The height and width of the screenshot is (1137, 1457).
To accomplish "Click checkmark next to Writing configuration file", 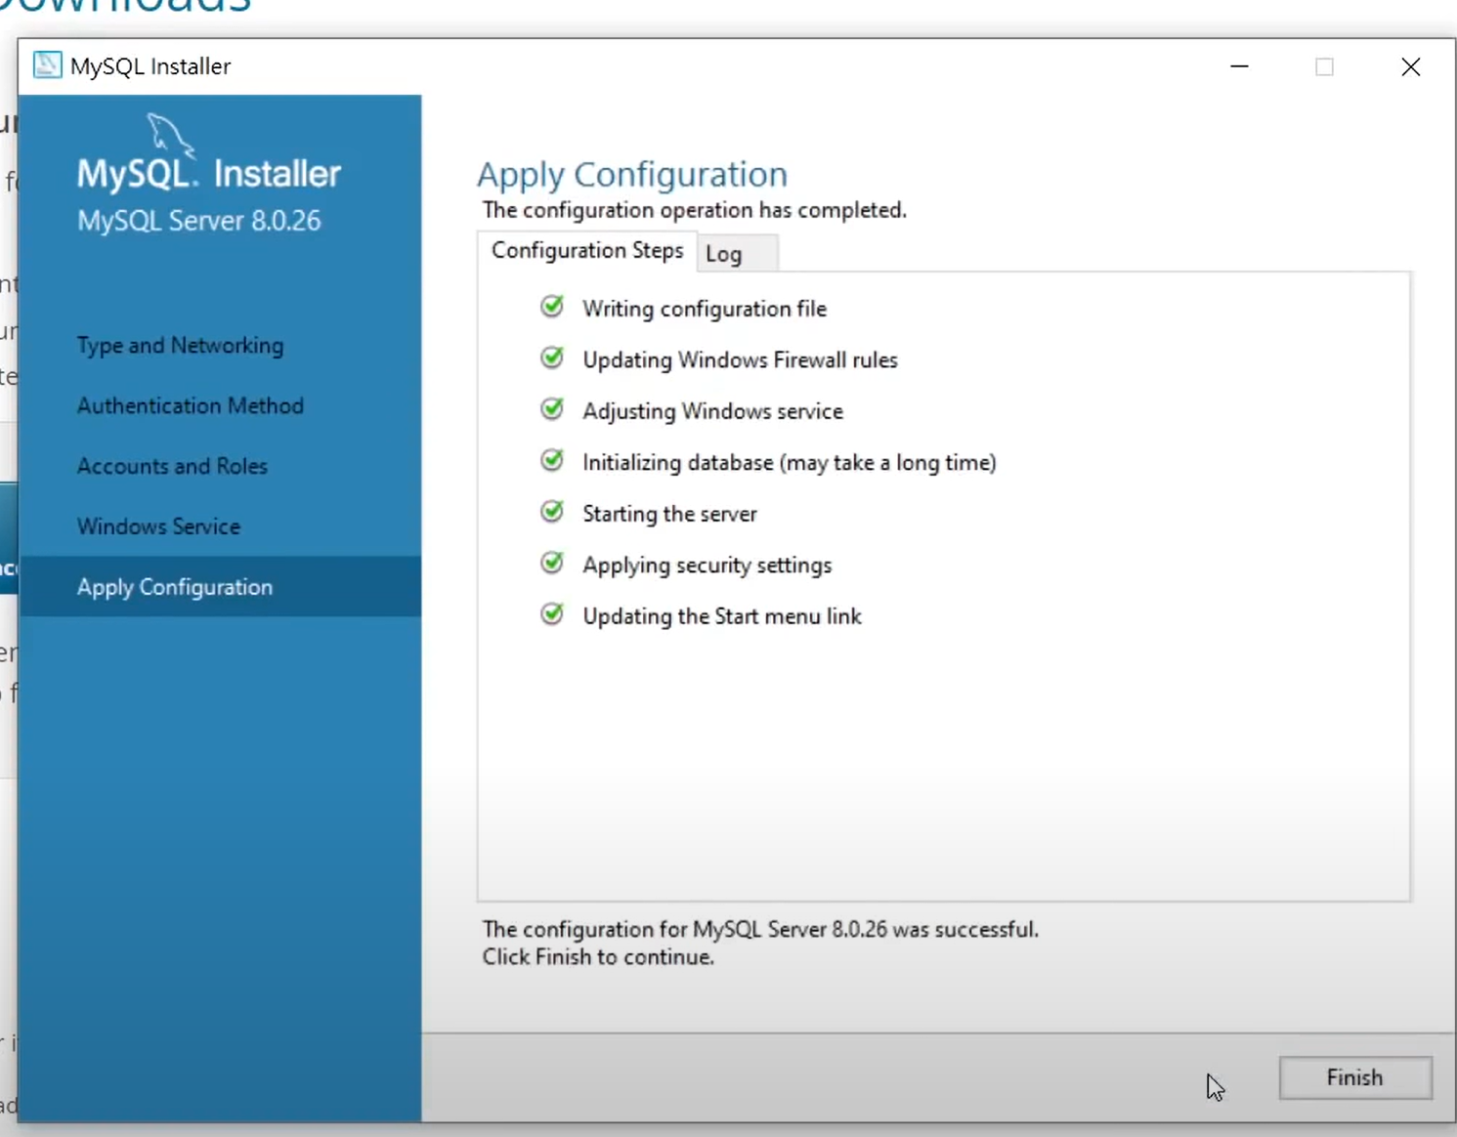I will pyautogui.click(x=552, y=307).
